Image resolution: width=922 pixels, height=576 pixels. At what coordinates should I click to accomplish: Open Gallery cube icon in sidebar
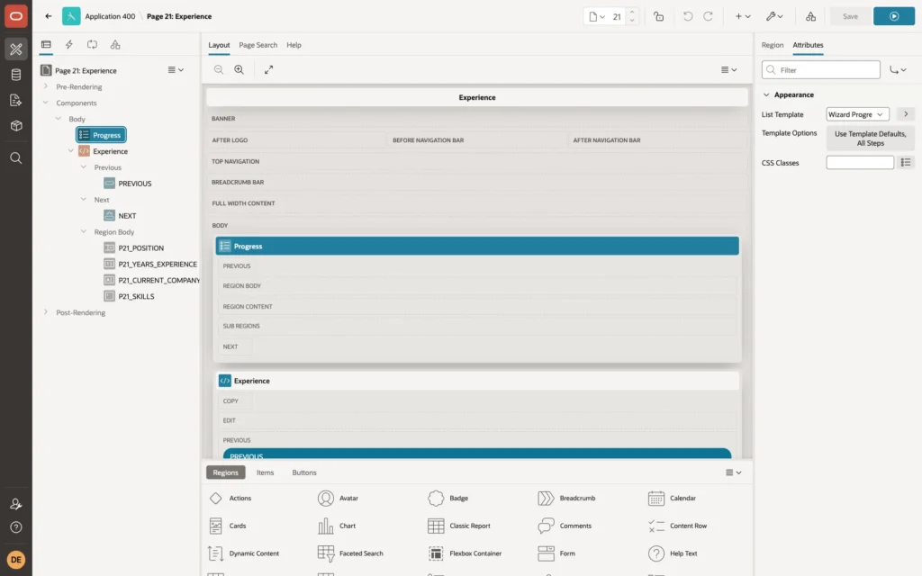pyautogui.click(x=16, y=125)
